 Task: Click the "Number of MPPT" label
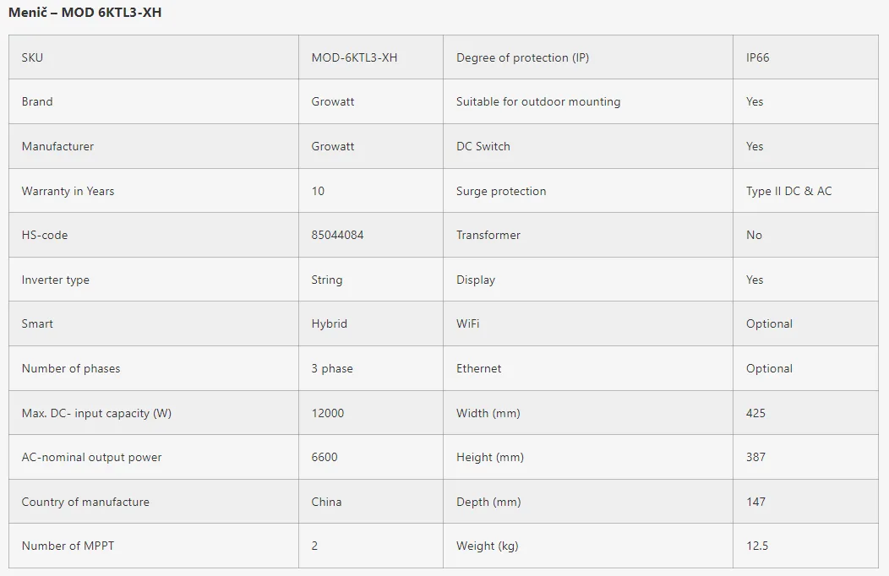point(68,546)
